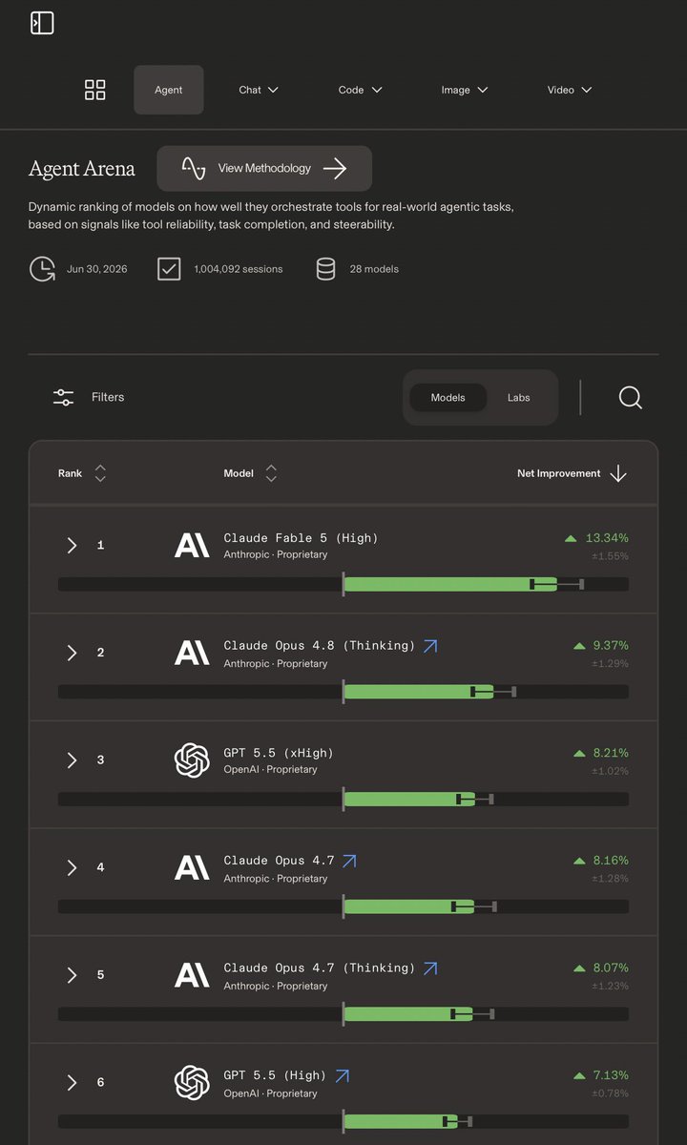Click the ±1.55% margin value

coord(610,555)
